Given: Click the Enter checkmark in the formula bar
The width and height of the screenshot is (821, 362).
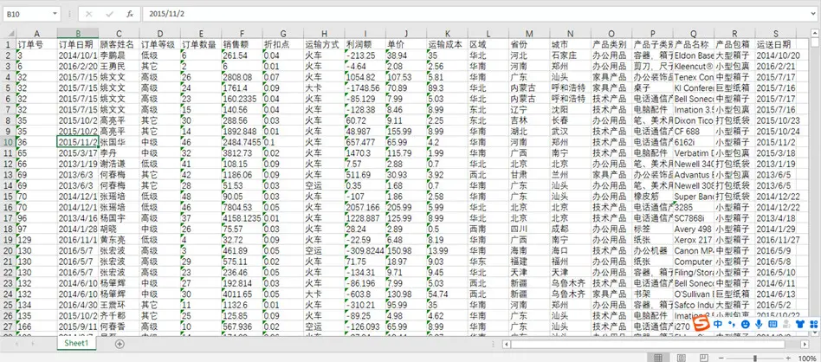Looking at the screenshot, I should click(109, 14).
